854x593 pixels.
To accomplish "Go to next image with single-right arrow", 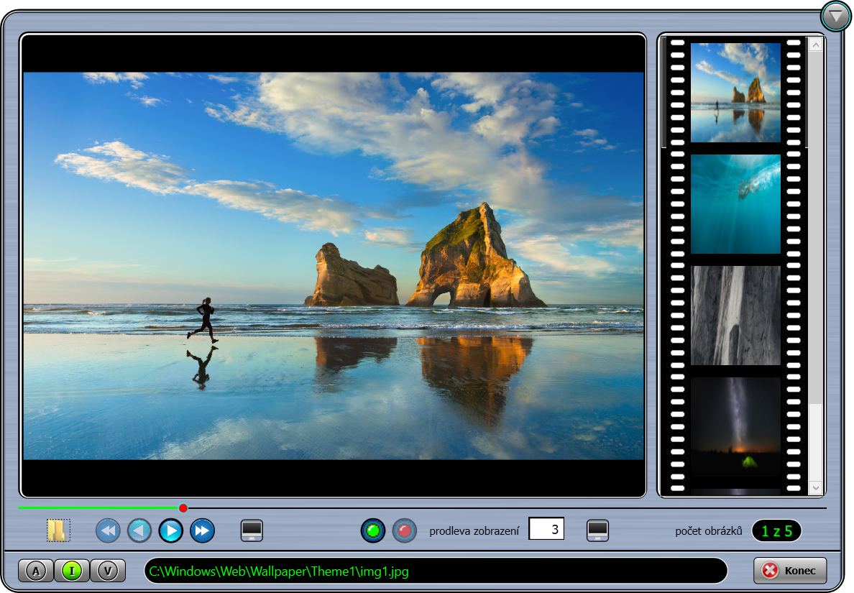I will click(171, 531).
